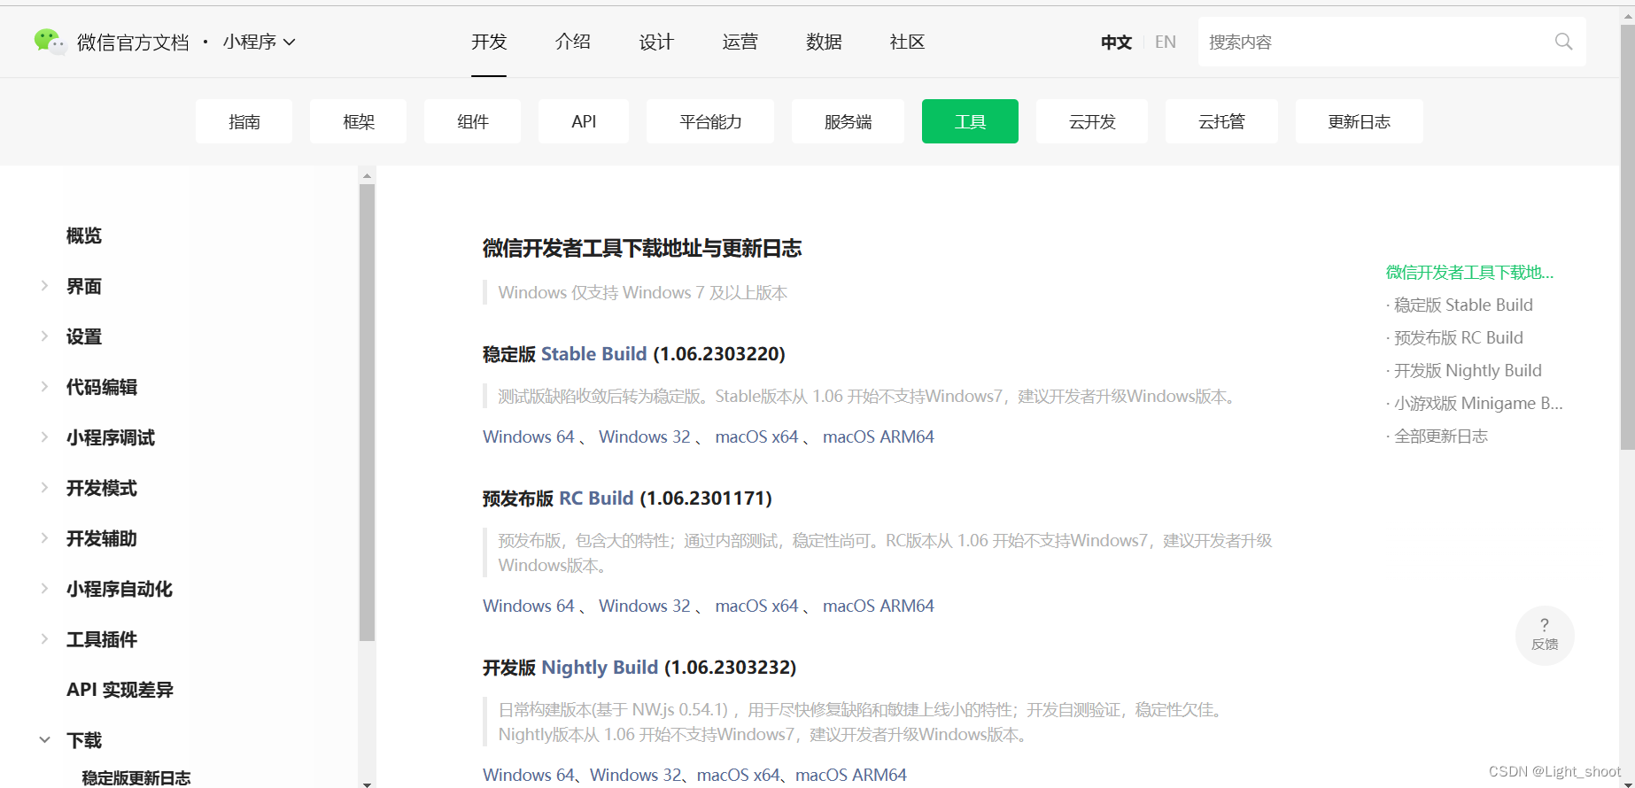The height and width of the screenshot is (788, 1635).
Task: Download RC Build macOS x64
Action: (x=756, y=606)
